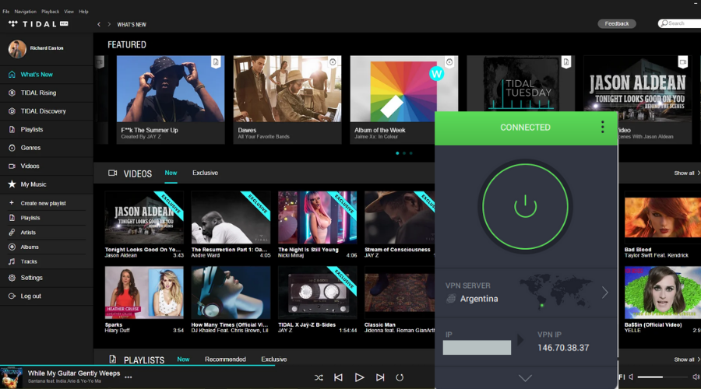This screenshot has width=701, height=389.
Task: Mute the volume speaker icon
Action: [631, 377]
